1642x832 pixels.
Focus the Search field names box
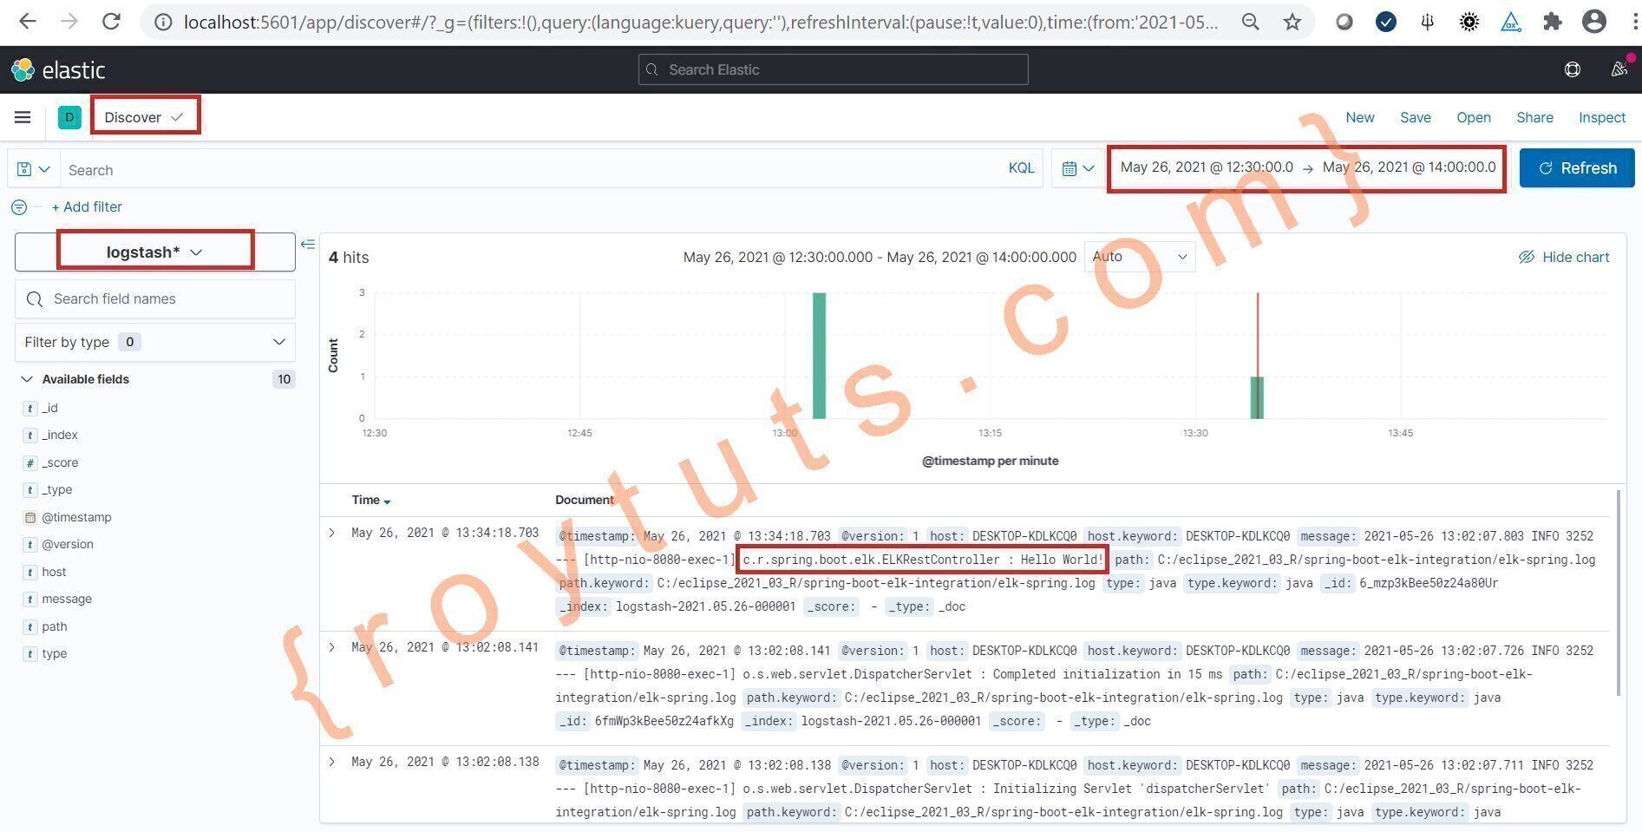(x=155, y=299)
